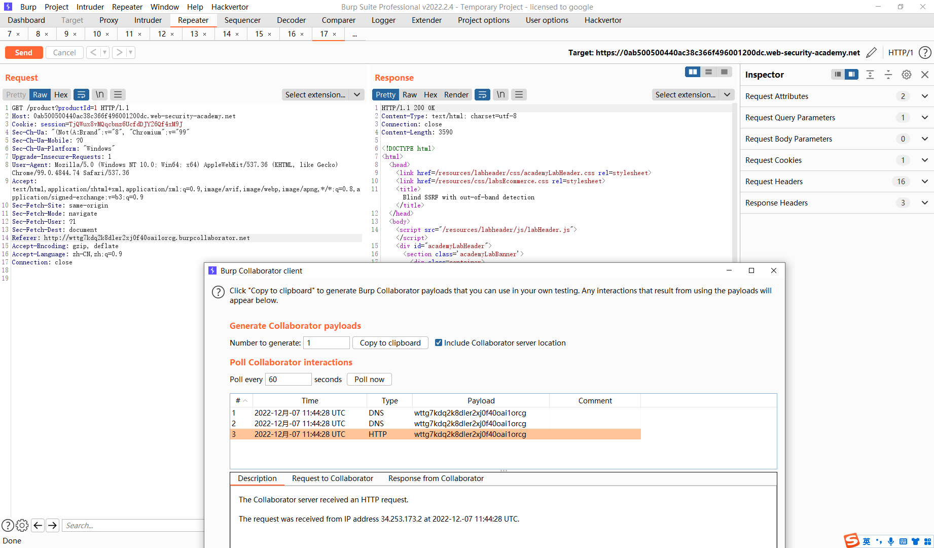Open the HTTP/1 help question mark icon

tap(925, 53)
